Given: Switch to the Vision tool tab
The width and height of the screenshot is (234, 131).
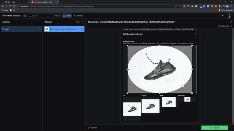Looking at the screenshot, I should coord(78,16).
